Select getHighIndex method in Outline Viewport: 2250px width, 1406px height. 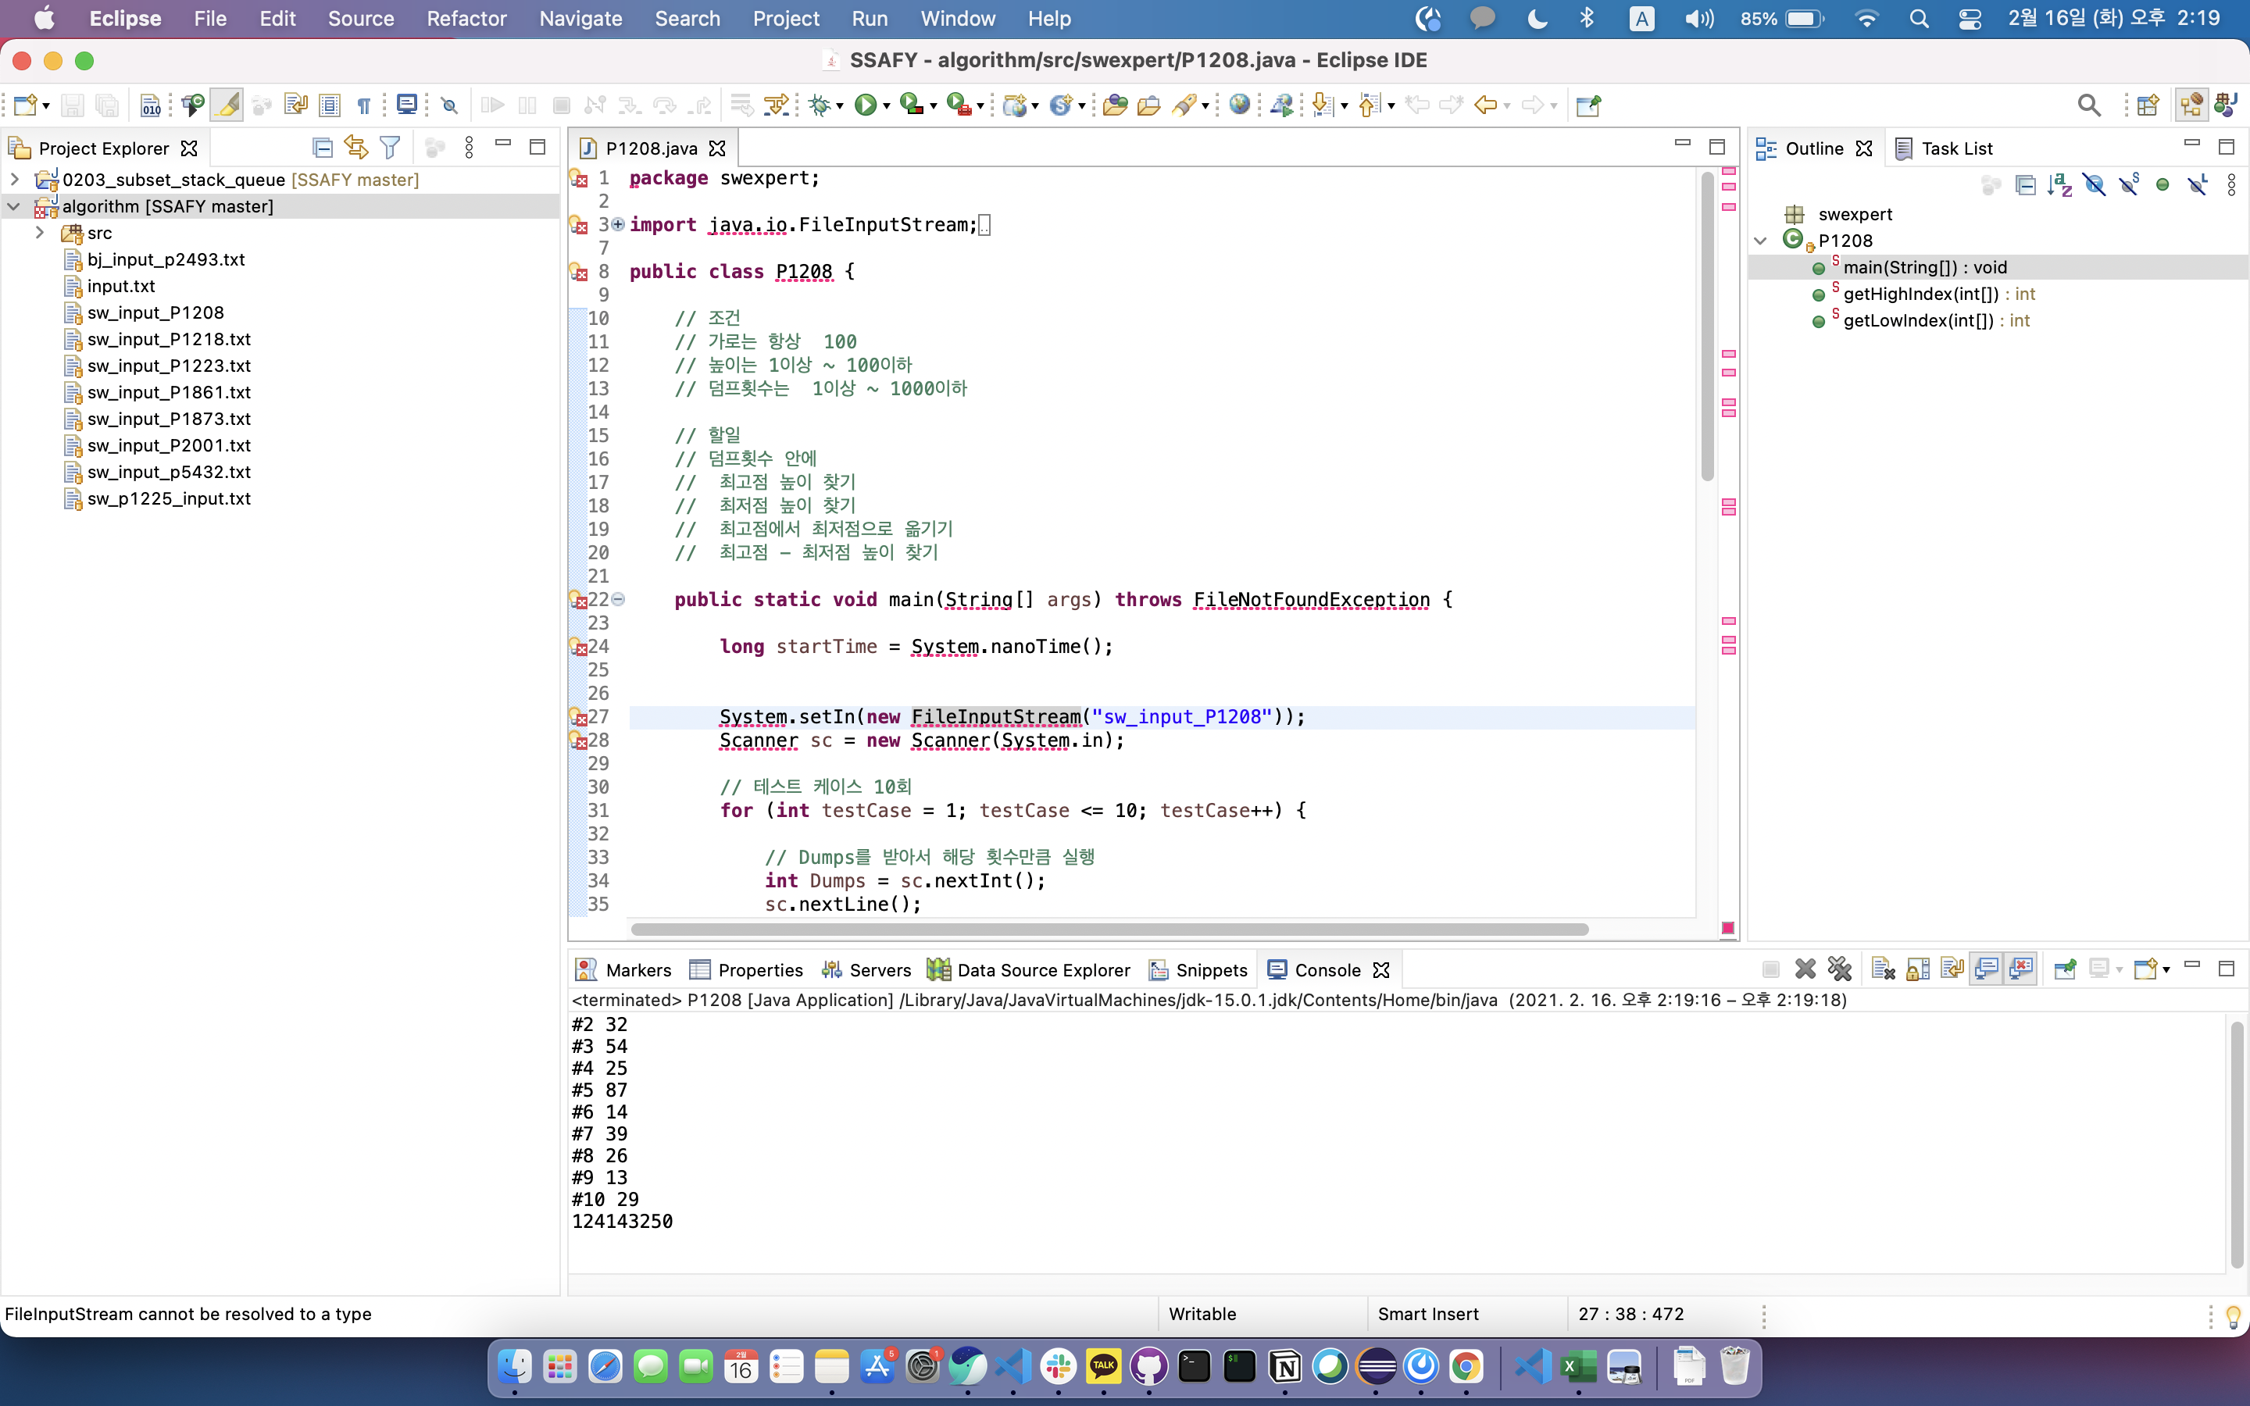point(1920,294)
